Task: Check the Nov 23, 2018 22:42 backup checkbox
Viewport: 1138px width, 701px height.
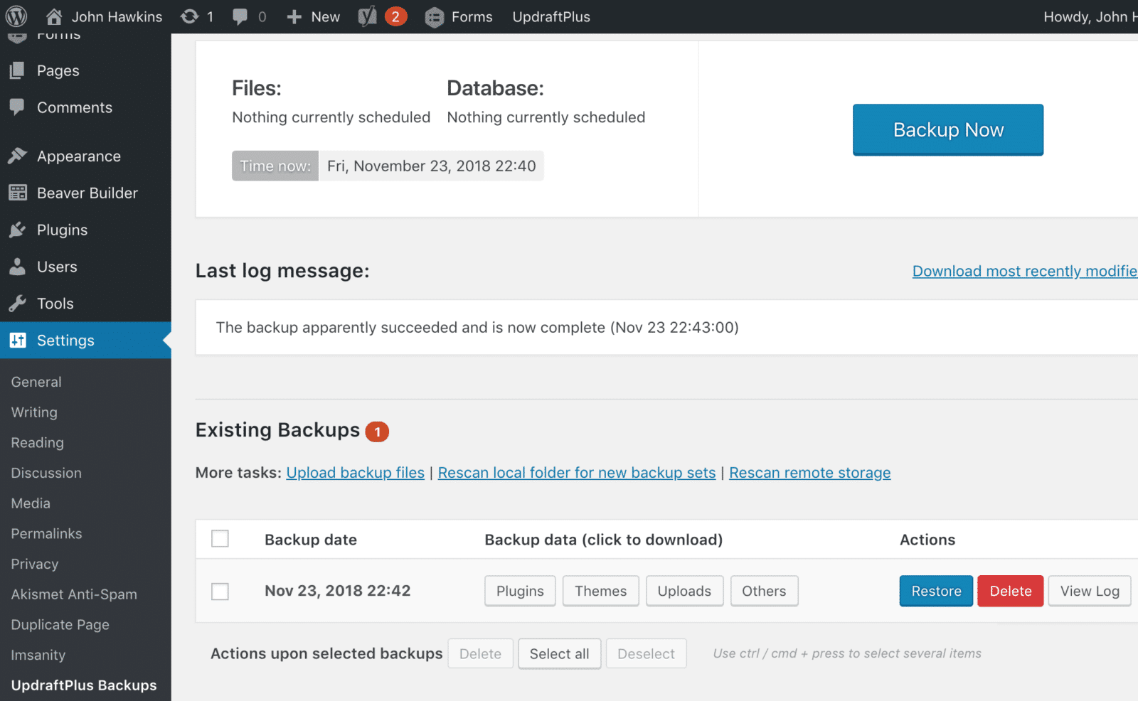Action: coord(220,592)
